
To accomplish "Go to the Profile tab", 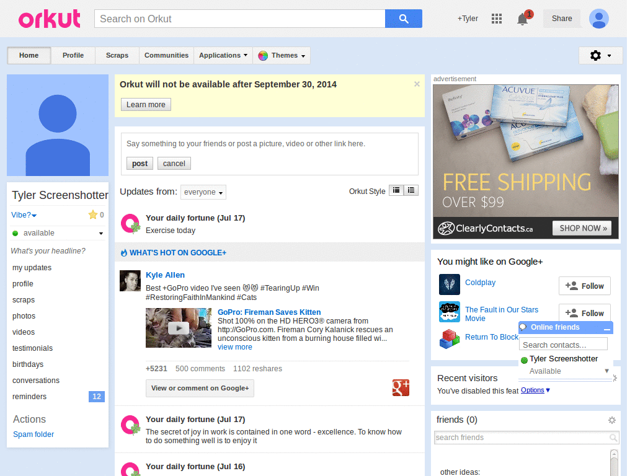I will point(73,55).
